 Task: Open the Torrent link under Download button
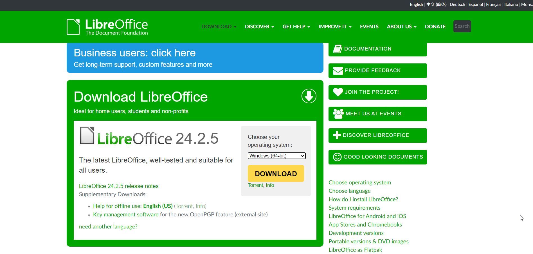tap(255, 185)
